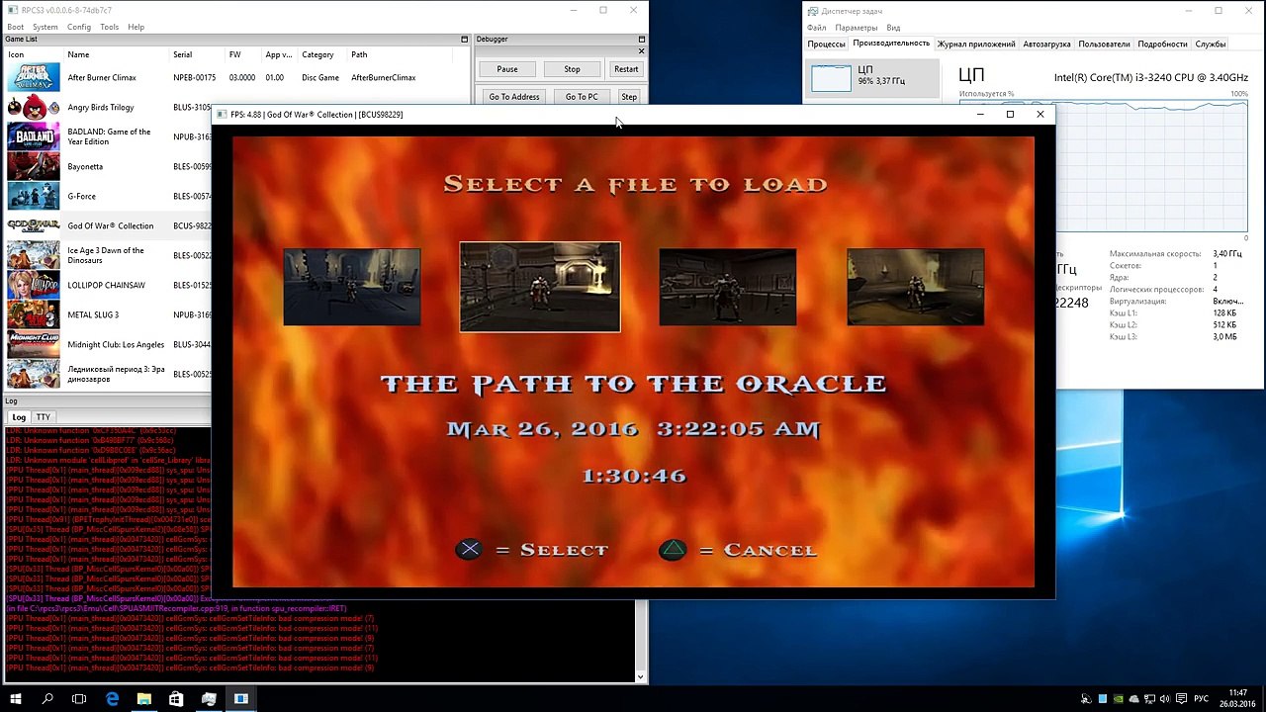Open the Windows Store from the taskbar
Viewport: 1266px width, 712px height.
tap(176, 699)
